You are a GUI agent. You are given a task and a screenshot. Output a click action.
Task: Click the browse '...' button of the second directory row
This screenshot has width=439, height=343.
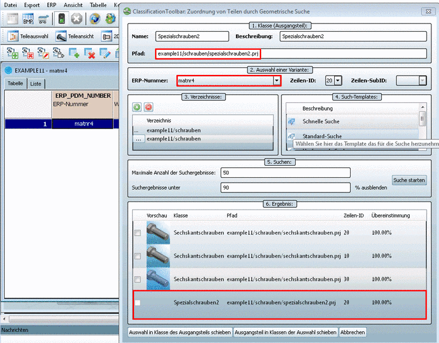[138, 139]
